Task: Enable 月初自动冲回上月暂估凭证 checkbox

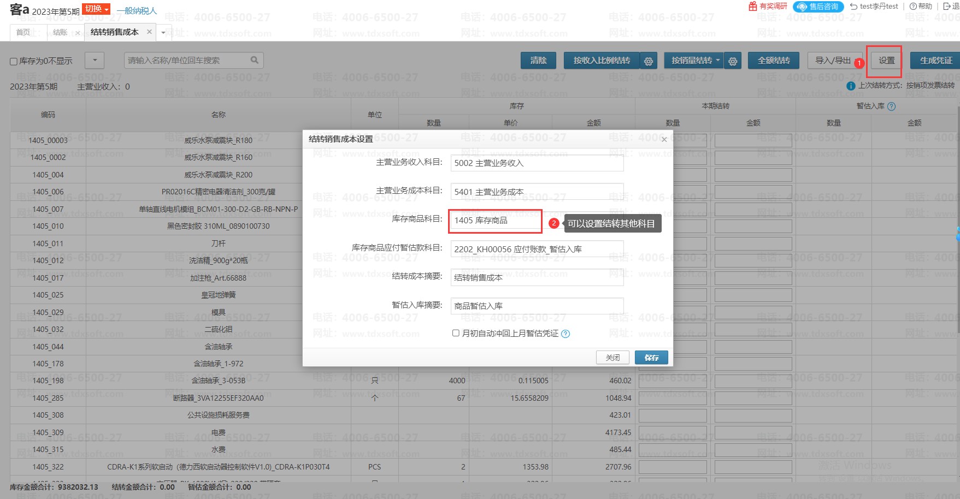Action: pos(456,333)
